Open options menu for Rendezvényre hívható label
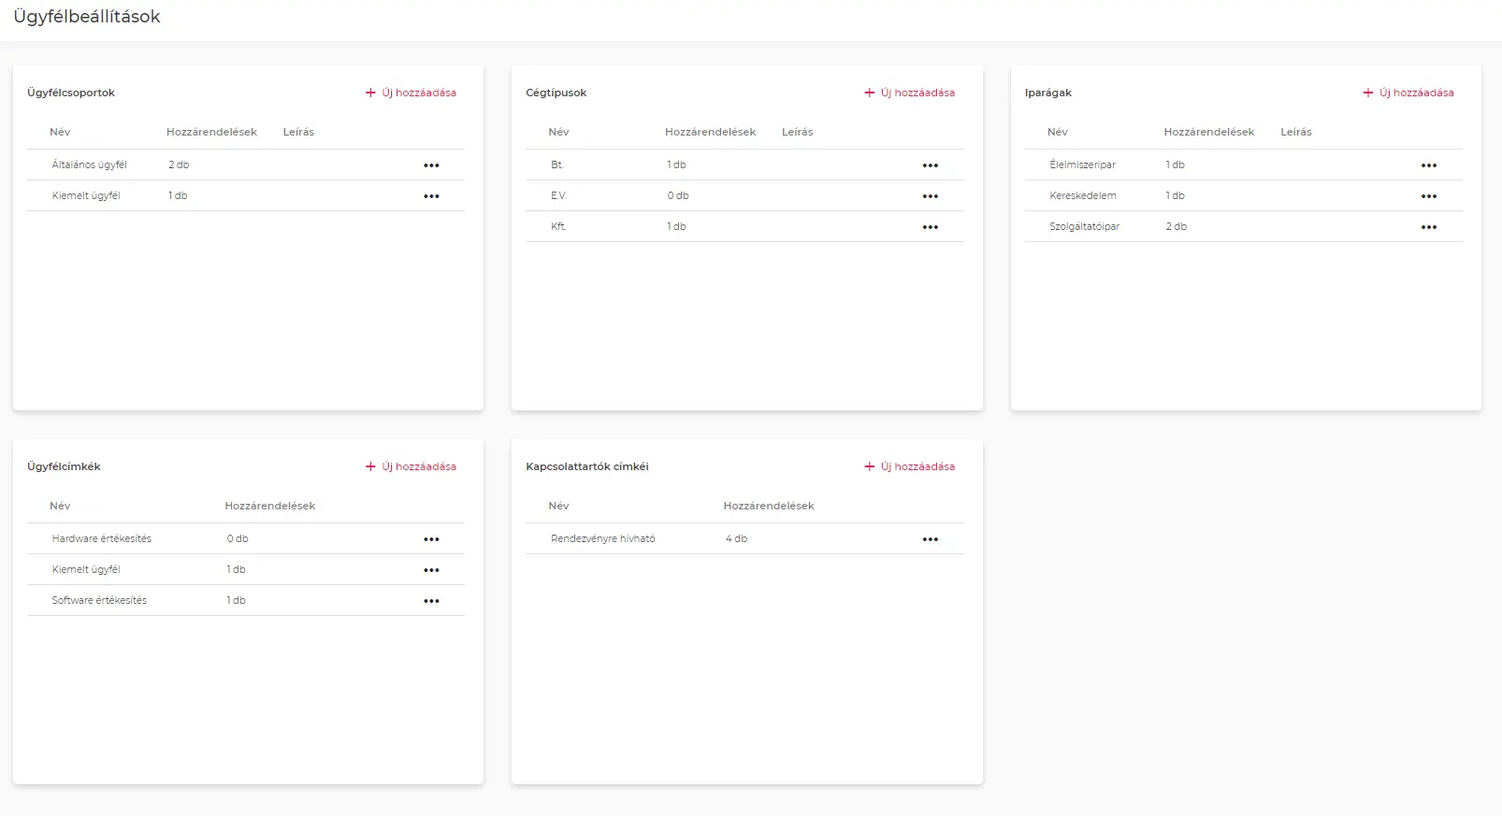 [930, 539]
